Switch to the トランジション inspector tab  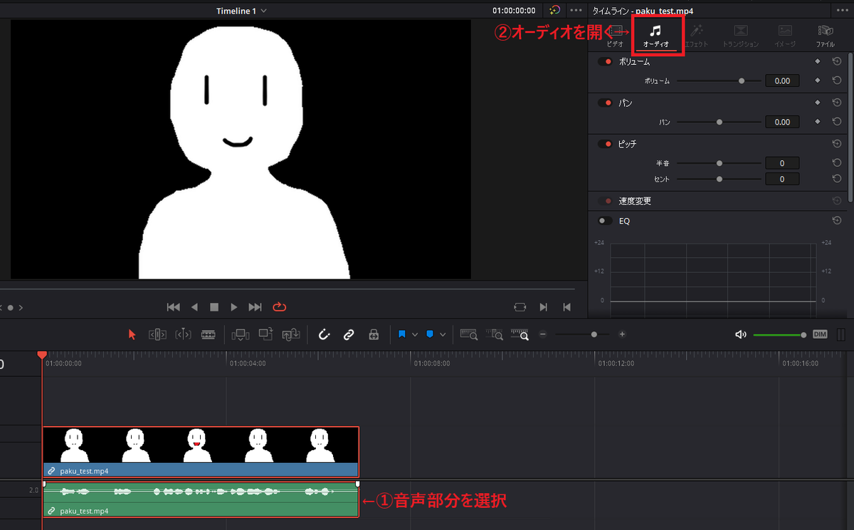(x=741, y=36)
